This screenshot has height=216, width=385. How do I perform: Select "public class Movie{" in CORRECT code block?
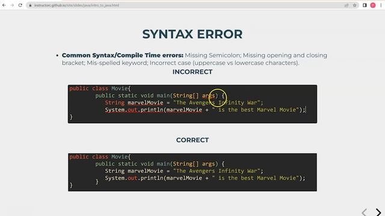coord(100,157)
